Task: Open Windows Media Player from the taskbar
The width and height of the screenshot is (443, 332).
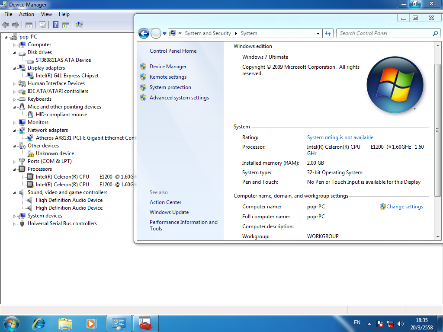Action: coord(91,323)
